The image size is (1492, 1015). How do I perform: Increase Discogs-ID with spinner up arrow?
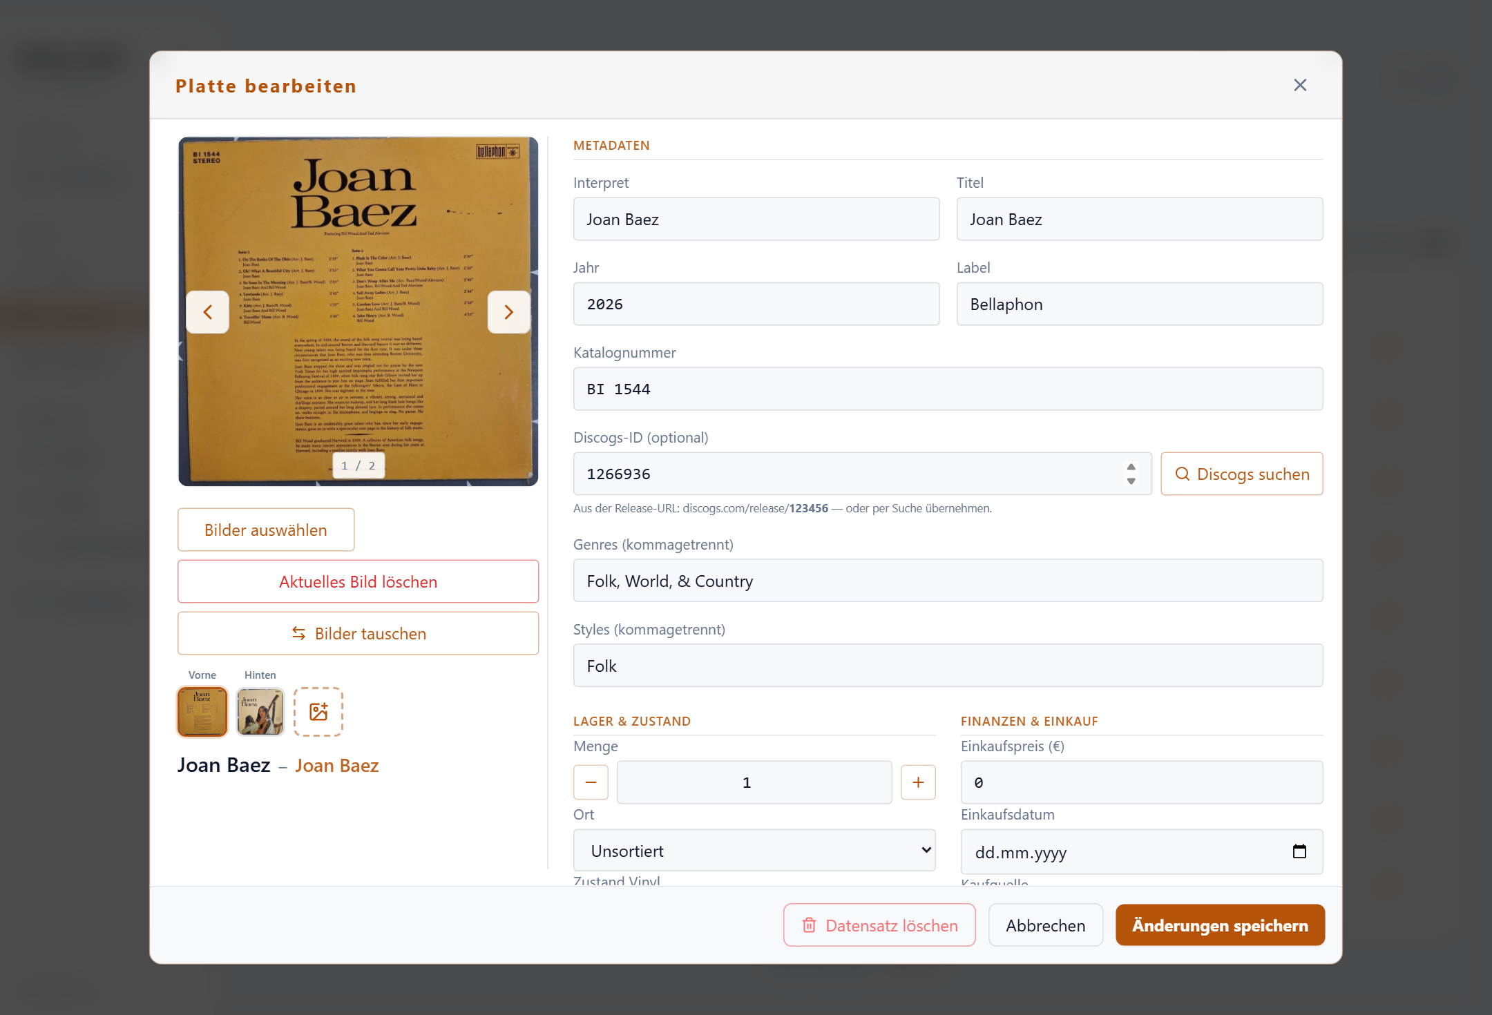coord(1131,467)
